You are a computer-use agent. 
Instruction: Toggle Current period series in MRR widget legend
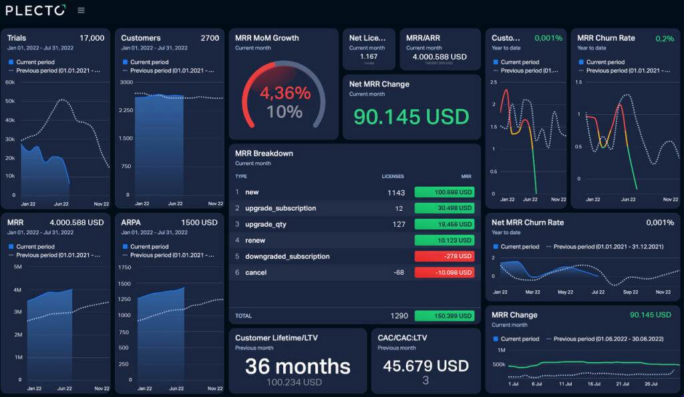(x=35, y=246)
